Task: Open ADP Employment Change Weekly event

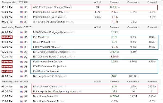Action: pos(52,7)
